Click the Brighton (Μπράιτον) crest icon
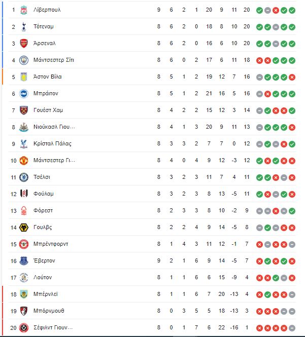Image resolution: width=305 pixels, height=337 pixels. [x=24, y=94]
